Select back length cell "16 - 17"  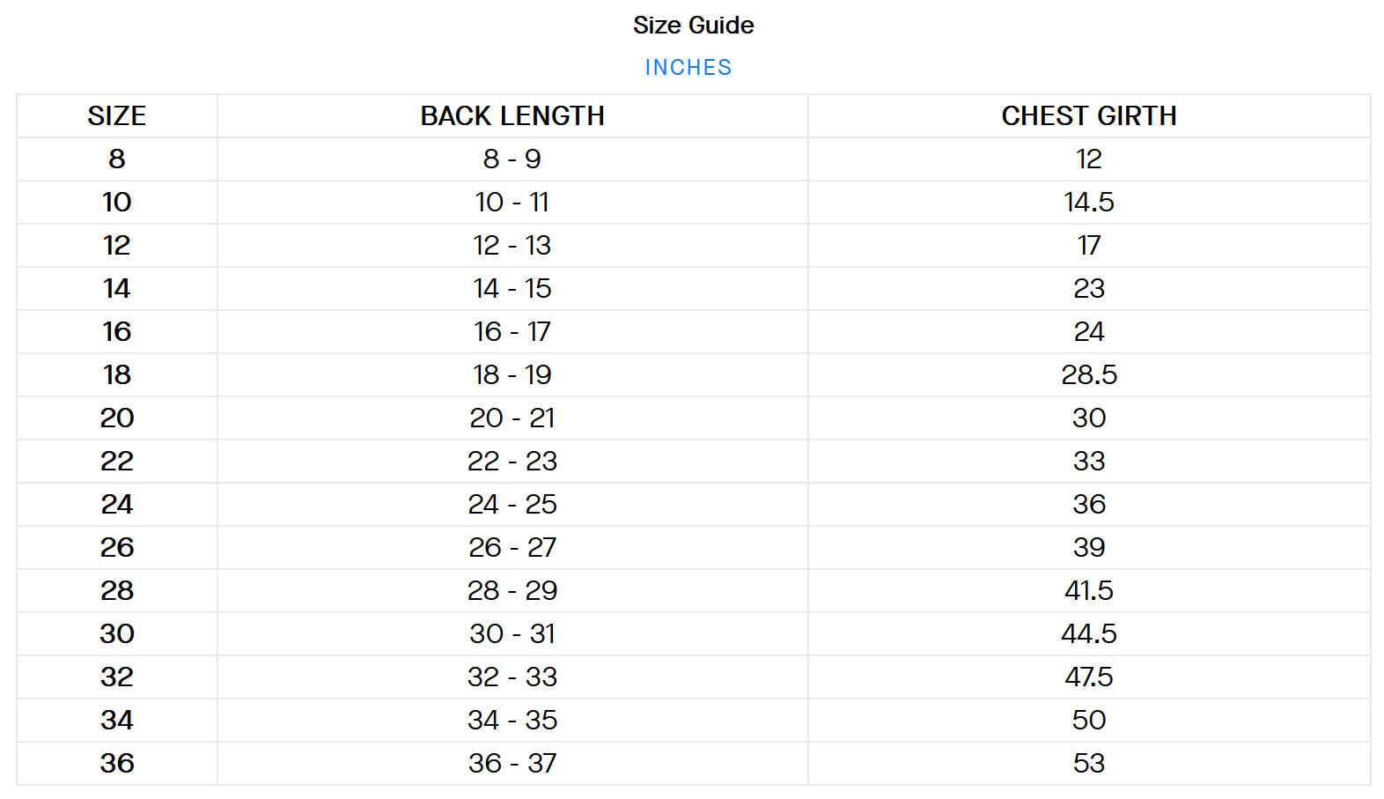[512, 332]
